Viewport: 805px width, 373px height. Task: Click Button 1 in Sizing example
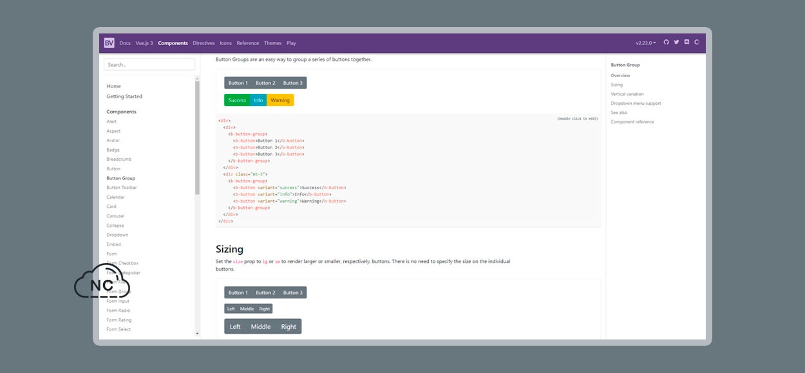[238, 293]
